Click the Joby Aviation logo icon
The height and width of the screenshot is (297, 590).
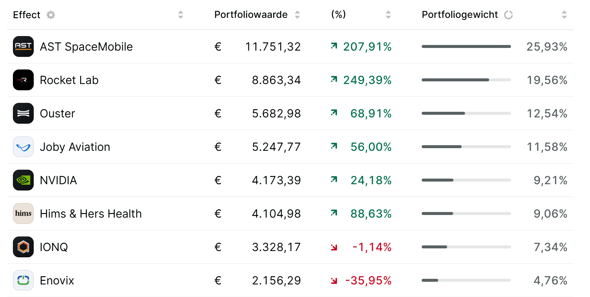point(23,147)
